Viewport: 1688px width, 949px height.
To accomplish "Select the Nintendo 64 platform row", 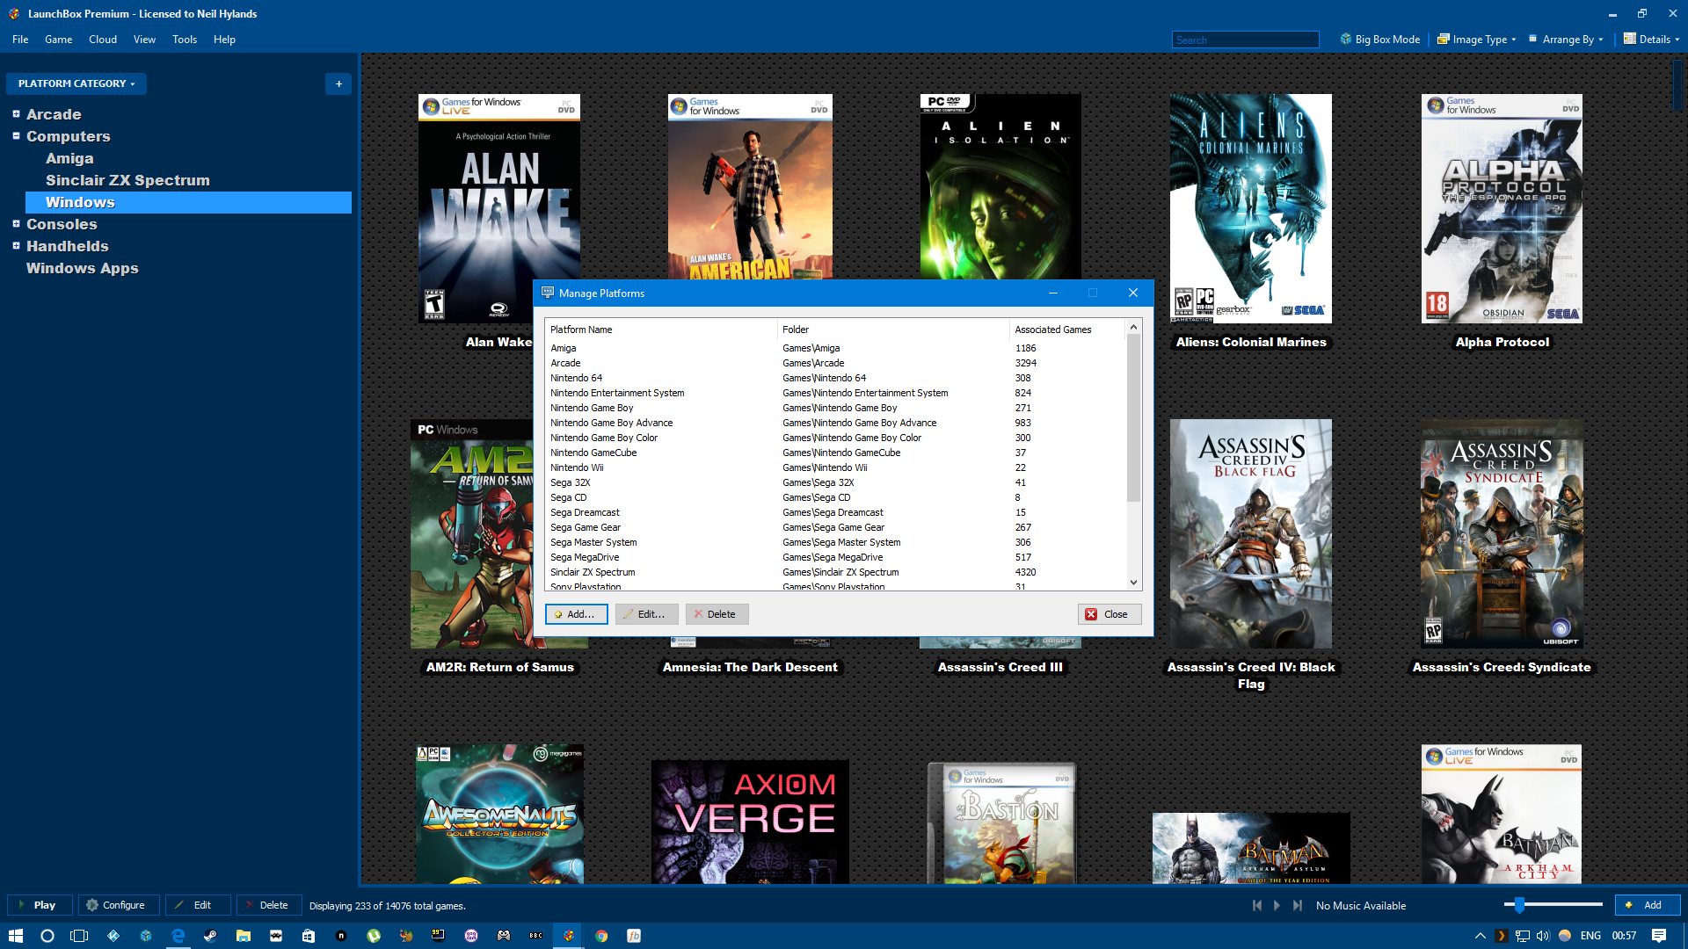I will (x=835, y=378).
